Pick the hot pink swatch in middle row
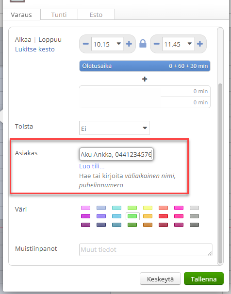Screen dimensions: 231x294 click(179, 216)
